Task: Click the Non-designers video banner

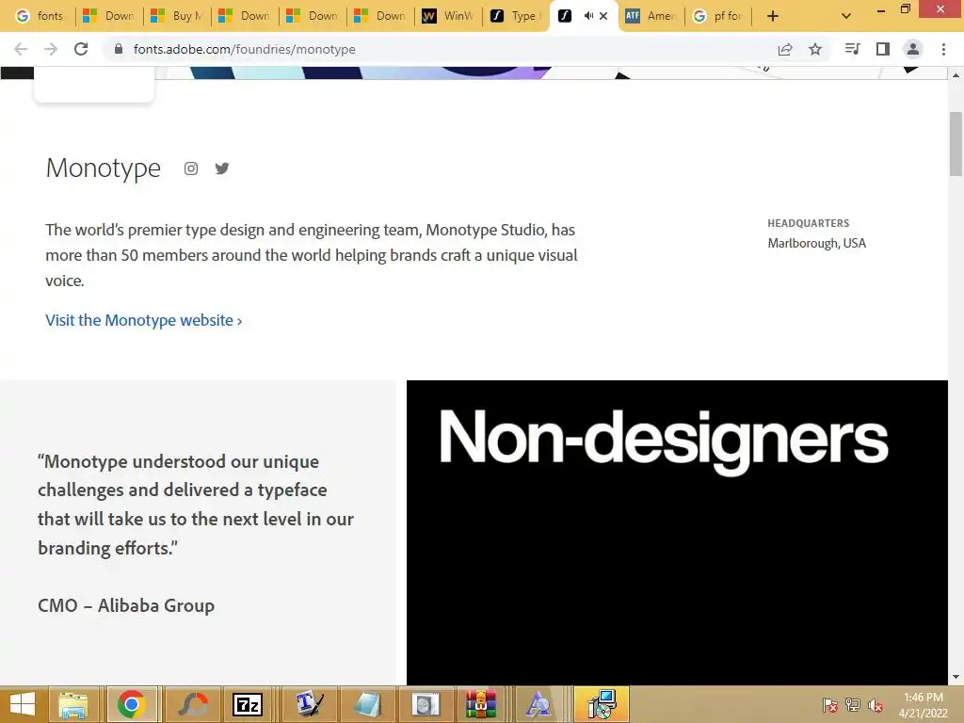Action: pyautogui.click(x=677, y=533)
